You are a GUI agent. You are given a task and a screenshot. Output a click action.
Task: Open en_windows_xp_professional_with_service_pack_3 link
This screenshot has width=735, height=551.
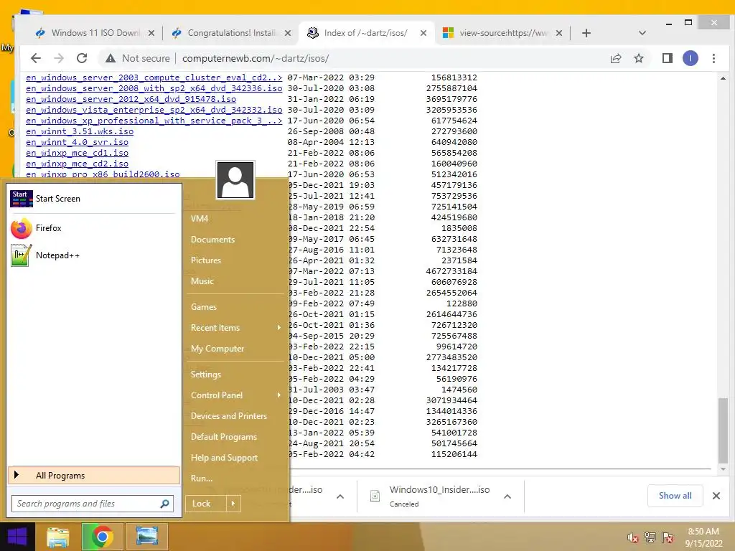[154, 121]
